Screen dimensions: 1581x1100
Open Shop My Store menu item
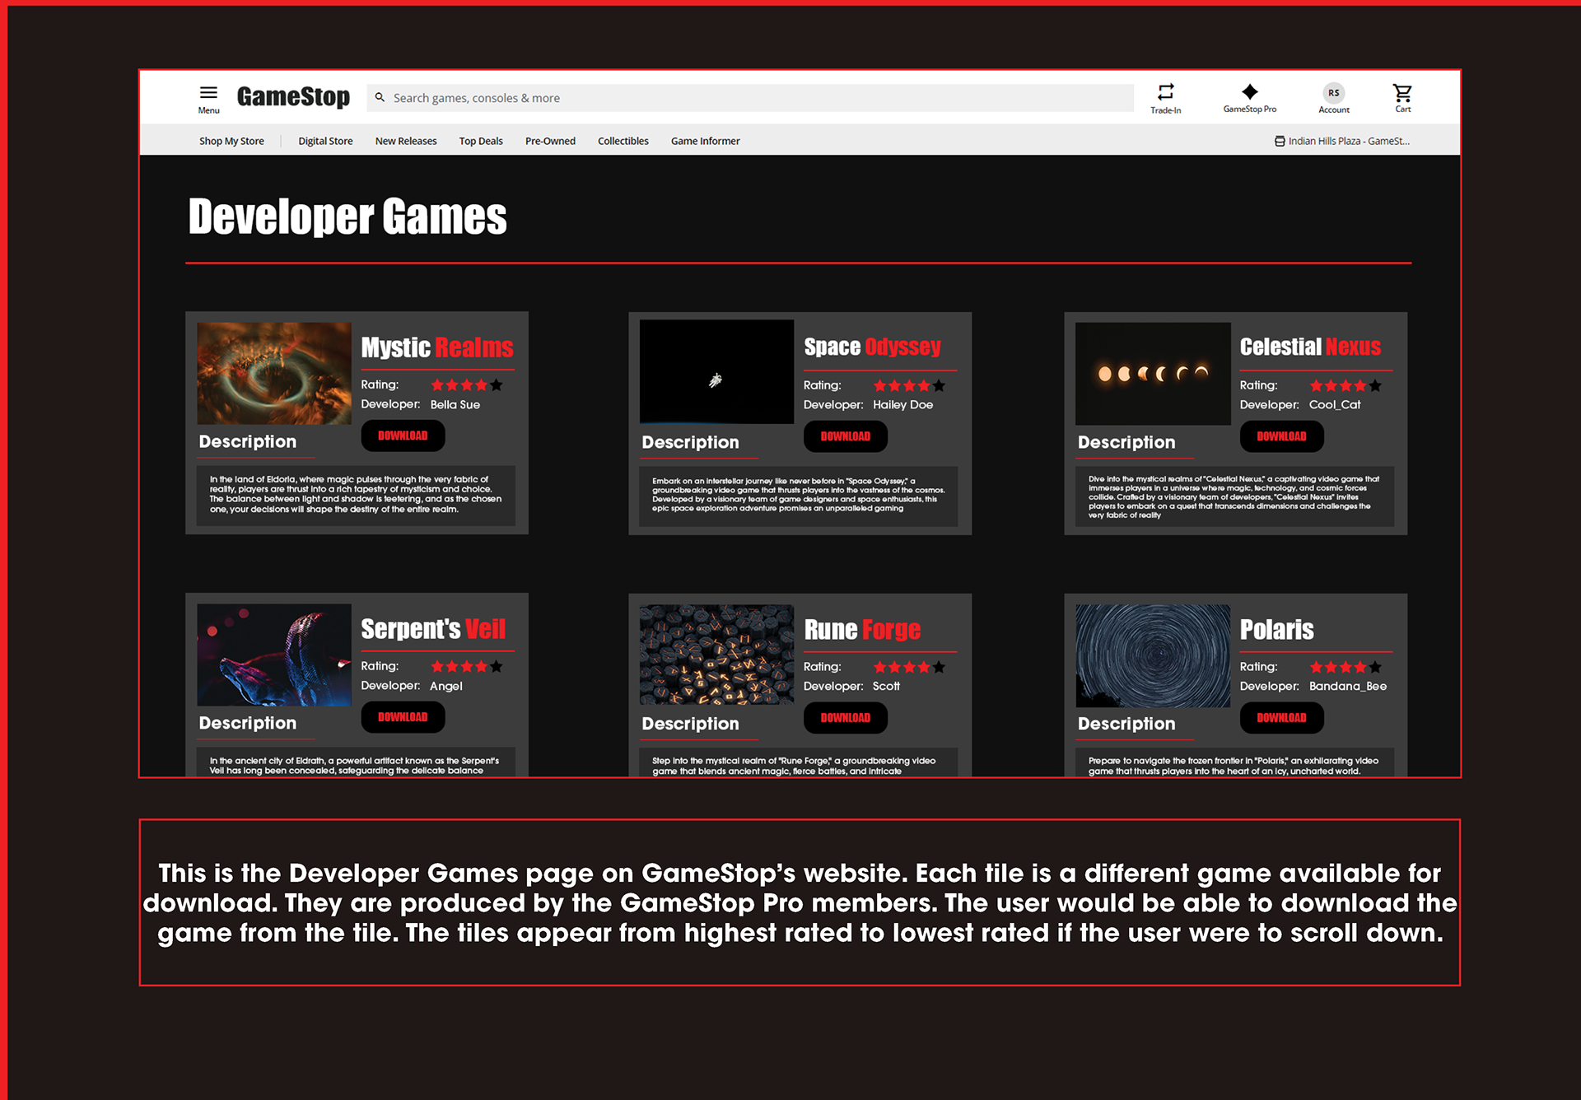pos(231,141)
